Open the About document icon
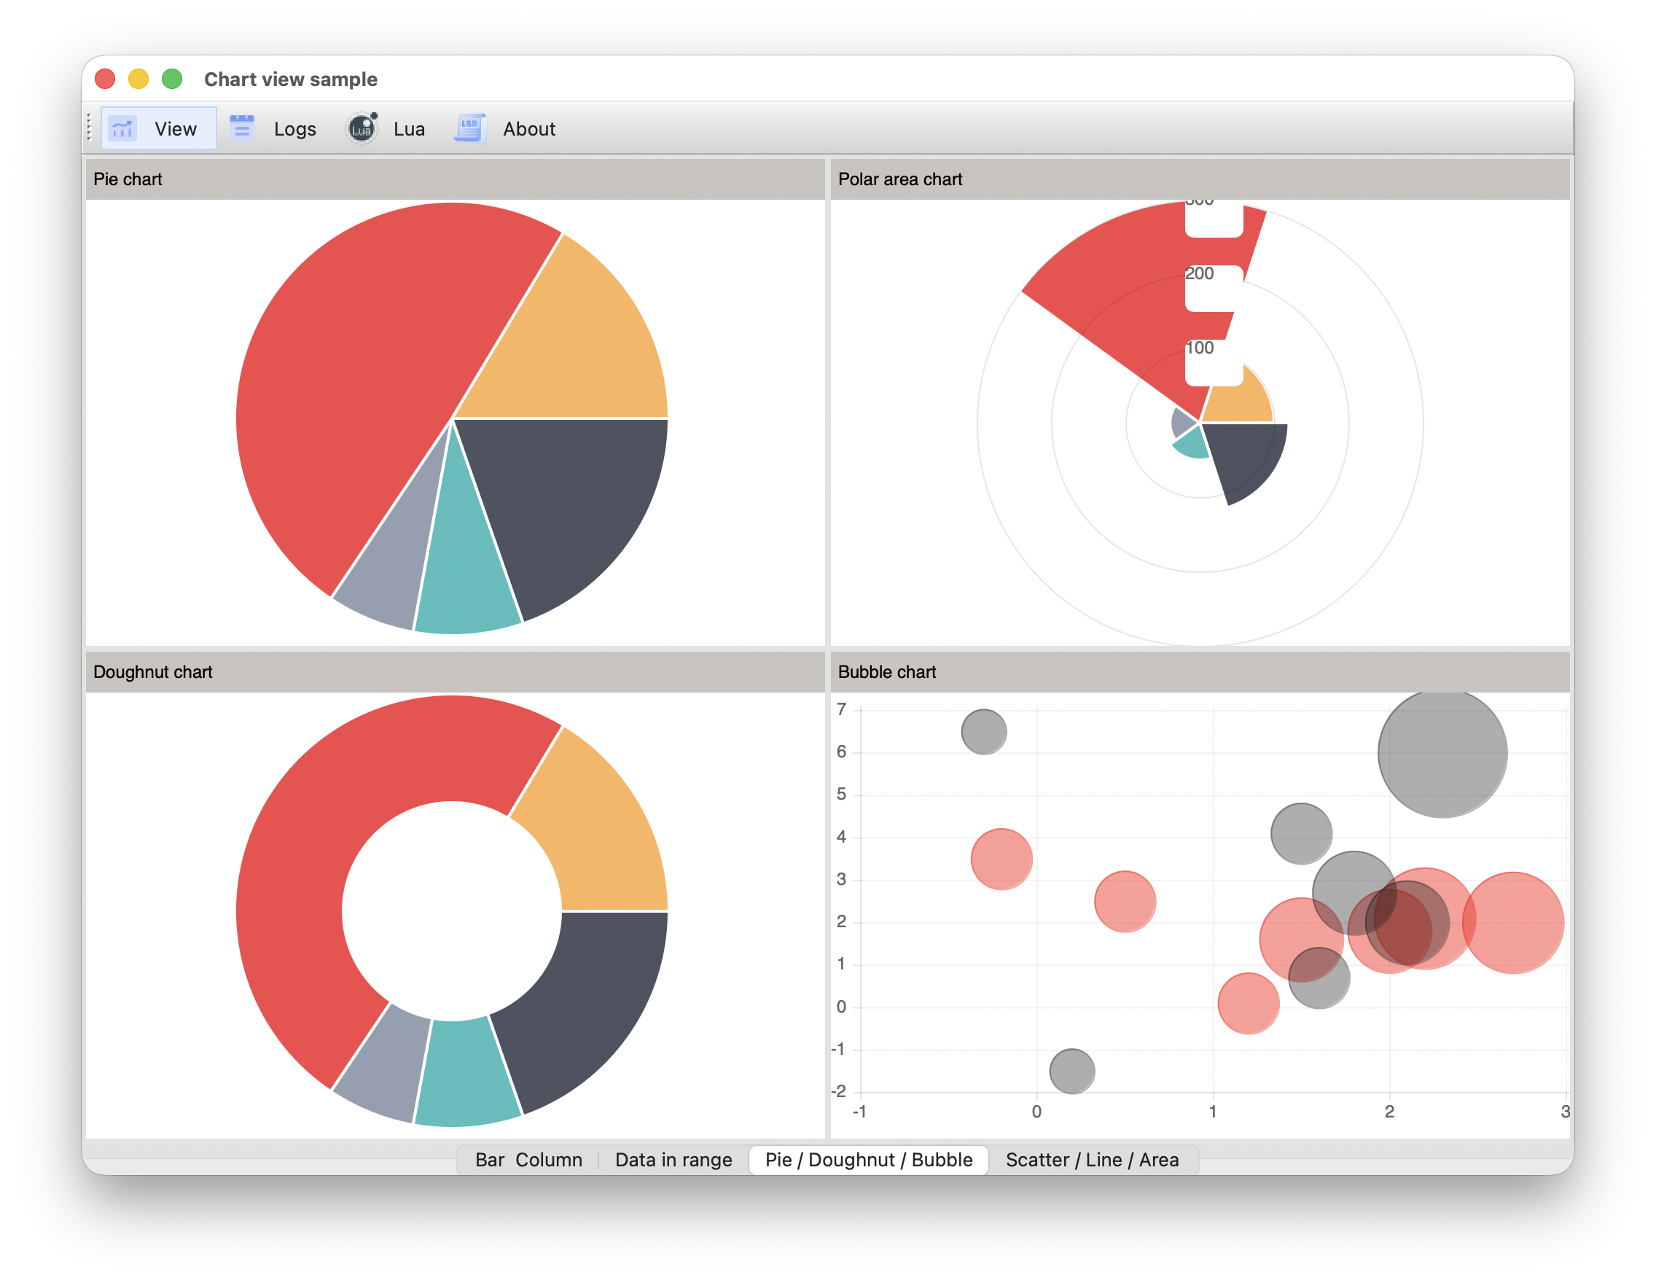 pyautogui.click(x=470, y=128)
